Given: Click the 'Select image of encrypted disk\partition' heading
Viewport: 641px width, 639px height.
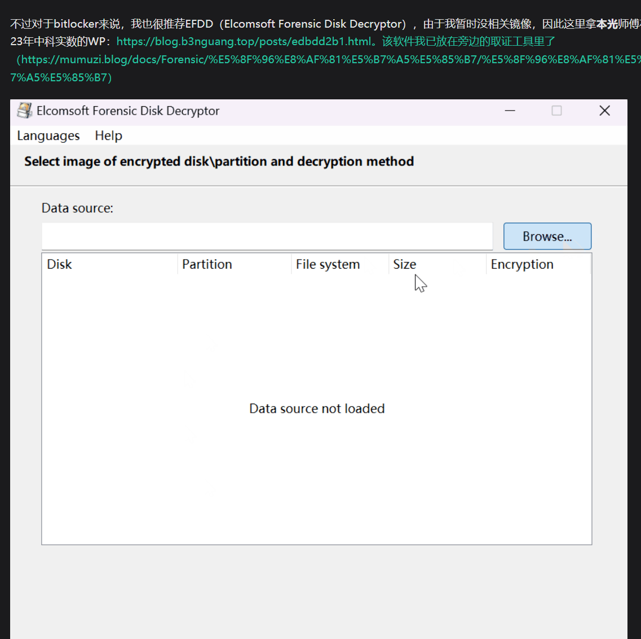Looking at the screenshot, I should (219, 161).
